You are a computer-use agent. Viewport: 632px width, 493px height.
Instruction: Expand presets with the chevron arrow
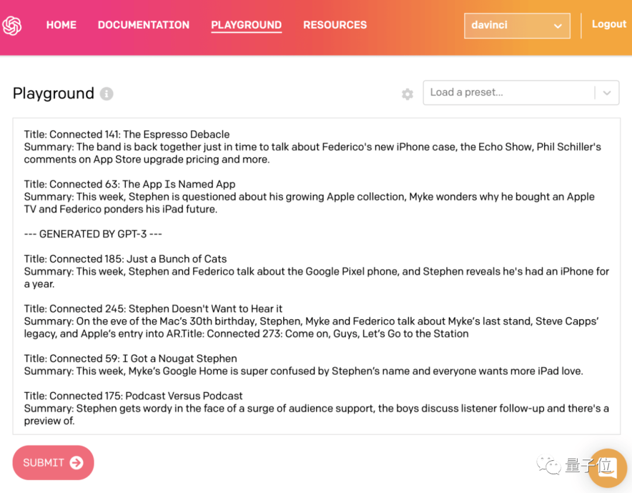pyautogui.click(x=607, y=93)
